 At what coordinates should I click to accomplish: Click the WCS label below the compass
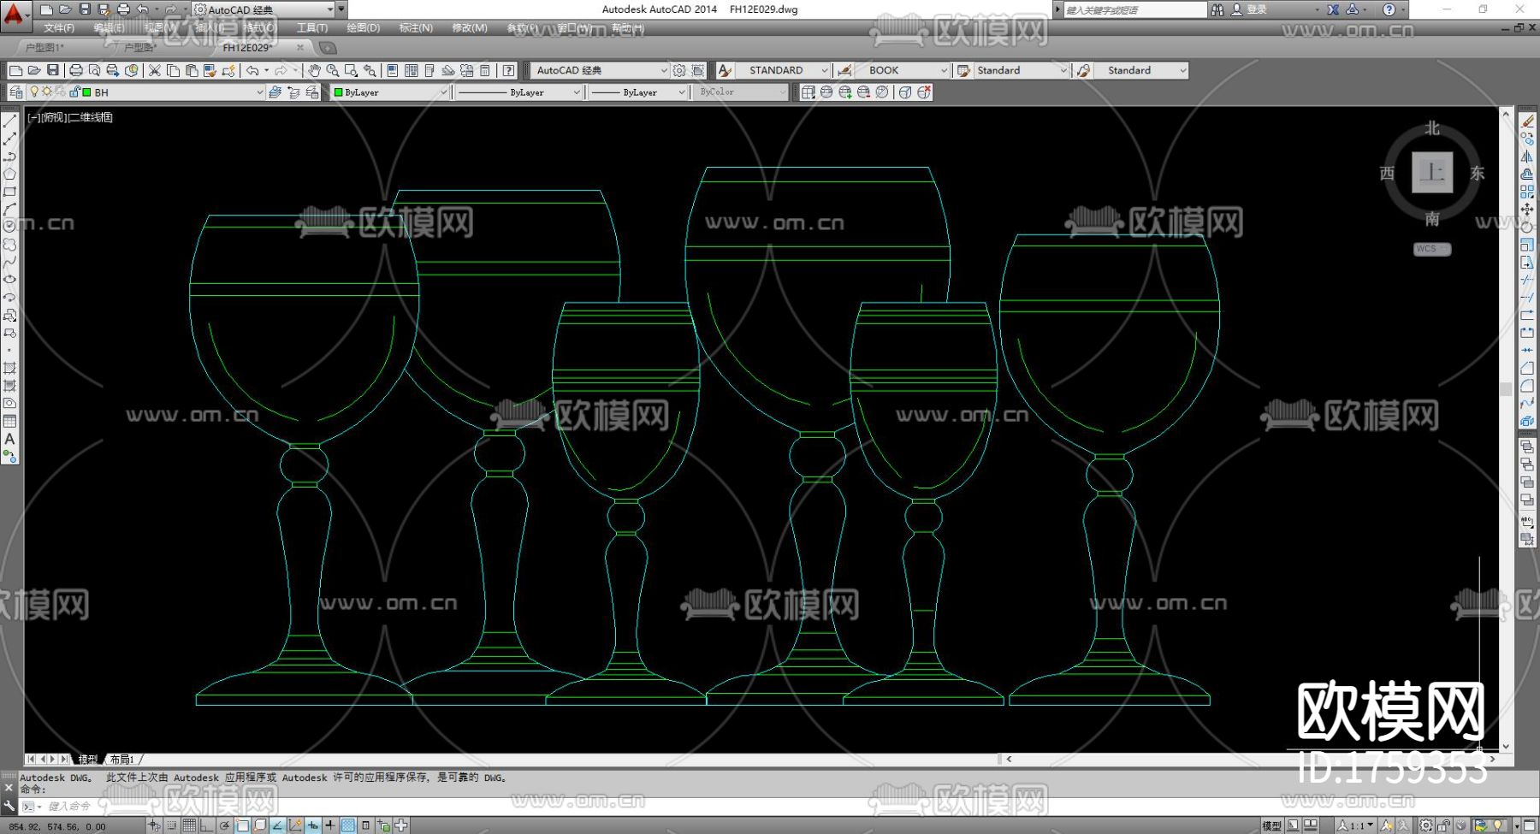1430,249
